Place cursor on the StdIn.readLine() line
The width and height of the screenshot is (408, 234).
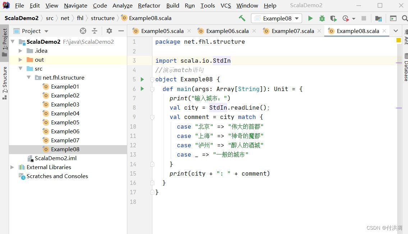pyautogui.click(x=219, y=108)
